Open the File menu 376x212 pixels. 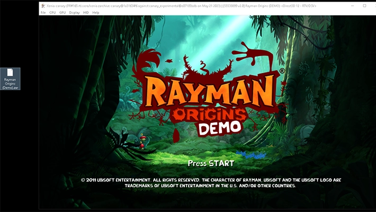(43, 13)
